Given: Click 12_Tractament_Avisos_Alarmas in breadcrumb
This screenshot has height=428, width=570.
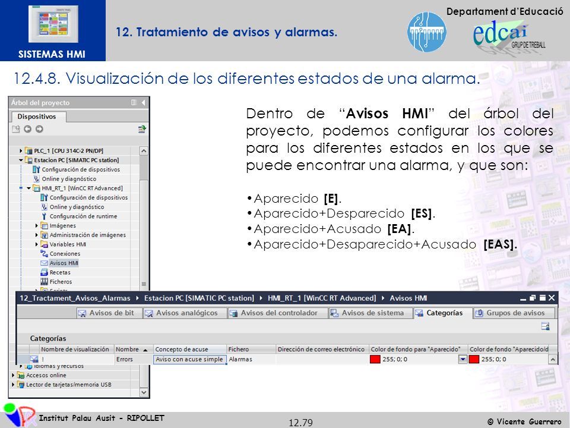Looking at the screenshot, I should pos(75,298).
